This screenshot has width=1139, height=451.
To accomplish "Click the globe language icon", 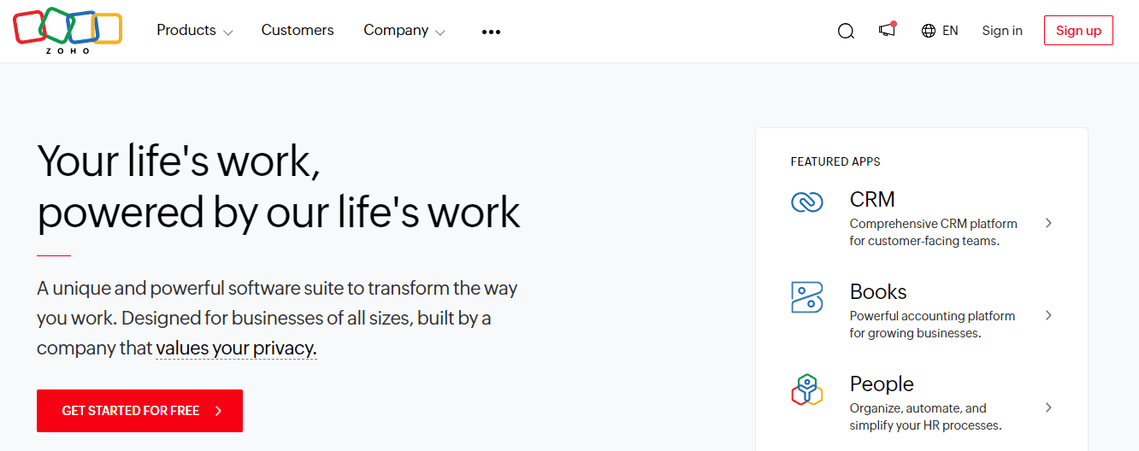I will [929, 31].
